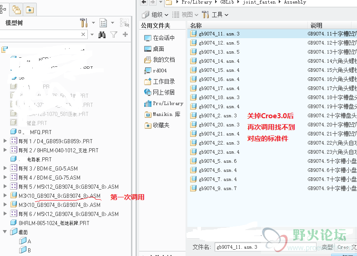Image resolution: width=357 pixels, height=256 pixels.
Task: Open 我的文档 folder
Action: click(159, 60)
